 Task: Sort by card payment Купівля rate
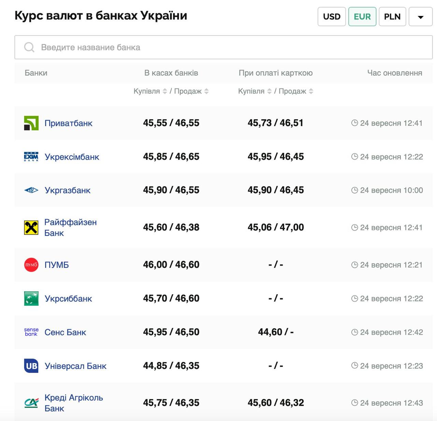269,91
